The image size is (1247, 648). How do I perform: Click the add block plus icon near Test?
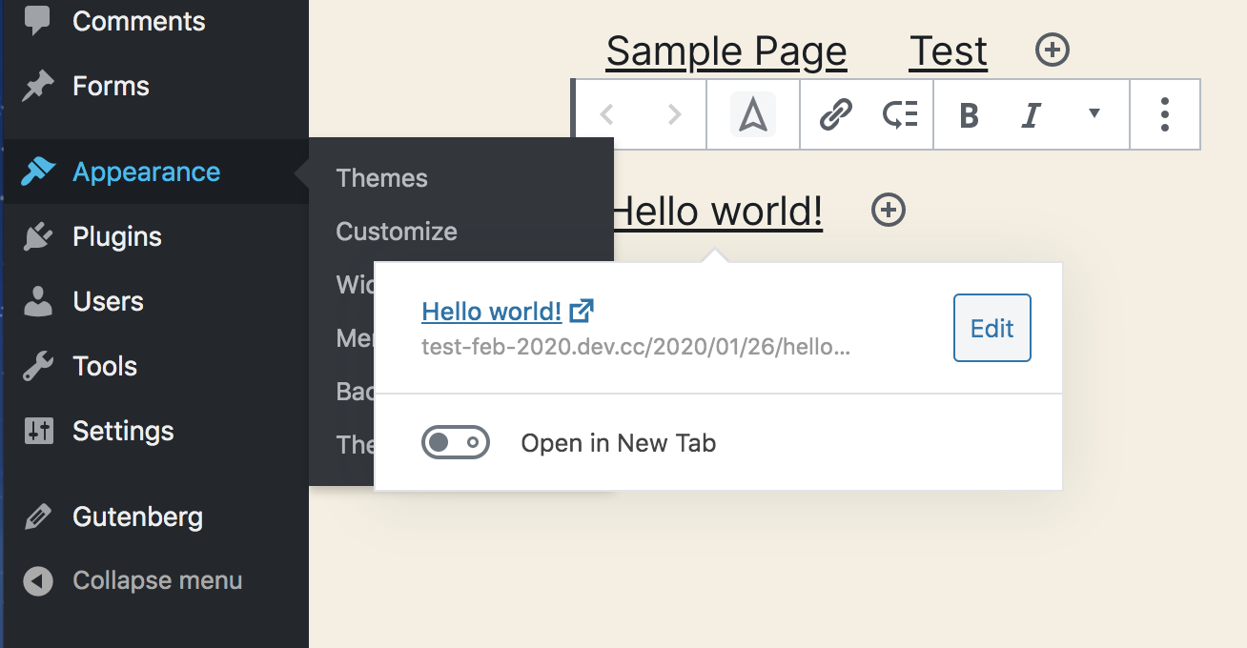coord(1052,51)
